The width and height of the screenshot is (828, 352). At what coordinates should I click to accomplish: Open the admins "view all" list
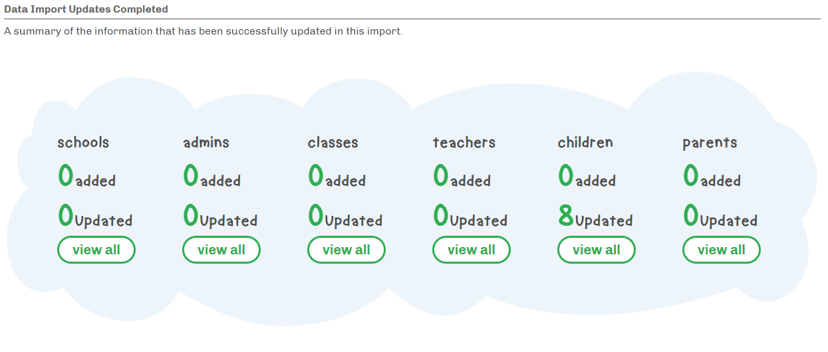pyautogui.click(x=221, y=250)
